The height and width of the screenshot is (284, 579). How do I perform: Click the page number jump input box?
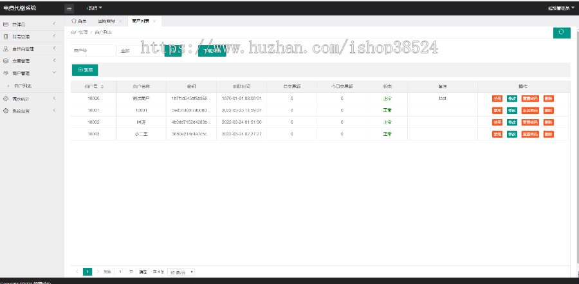pos(120,272)
